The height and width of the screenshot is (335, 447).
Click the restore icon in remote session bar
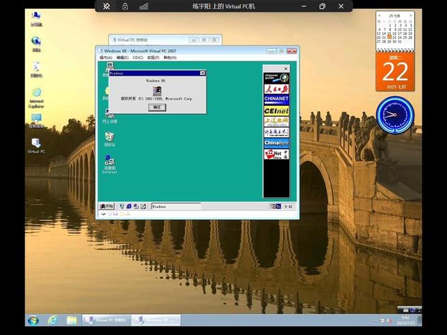[322, 6]
